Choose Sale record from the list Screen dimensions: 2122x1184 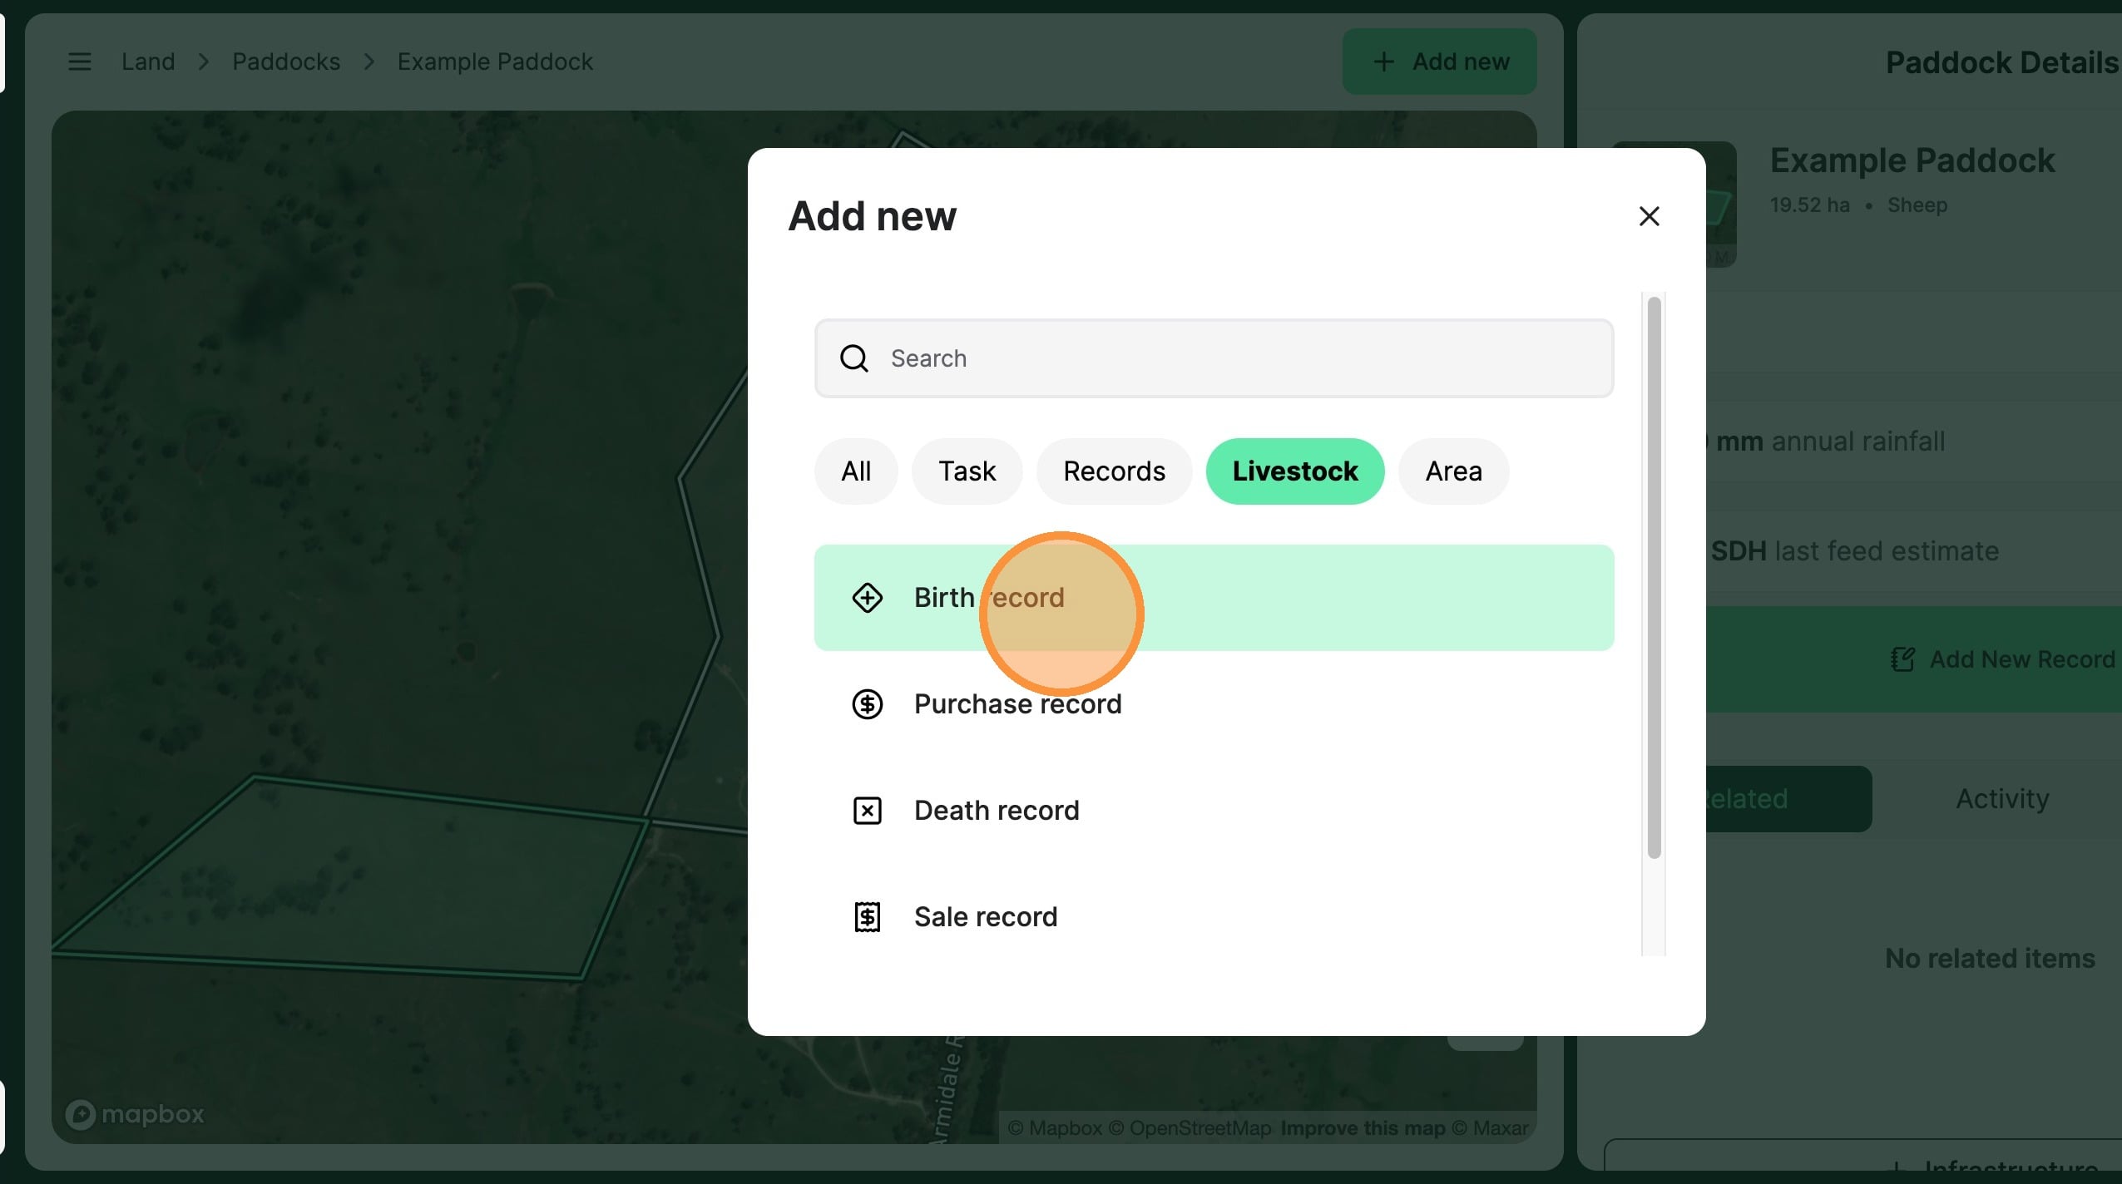pos(985,917)
